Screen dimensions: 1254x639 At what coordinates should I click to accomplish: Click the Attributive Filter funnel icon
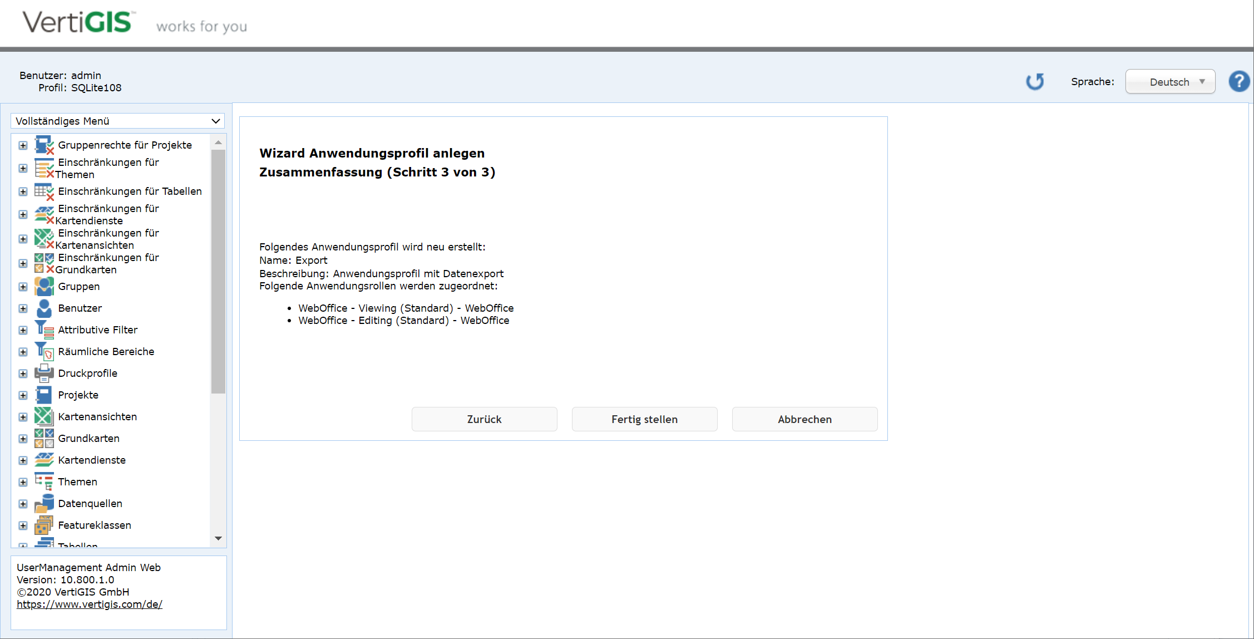click(x=44, y=330)
